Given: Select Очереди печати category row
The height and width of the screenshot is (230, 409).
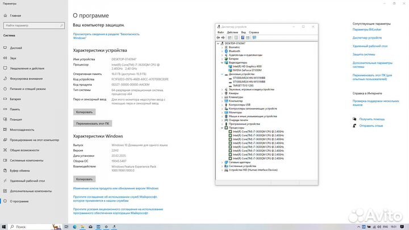Looking at the screenshot, I should [238, 120].
